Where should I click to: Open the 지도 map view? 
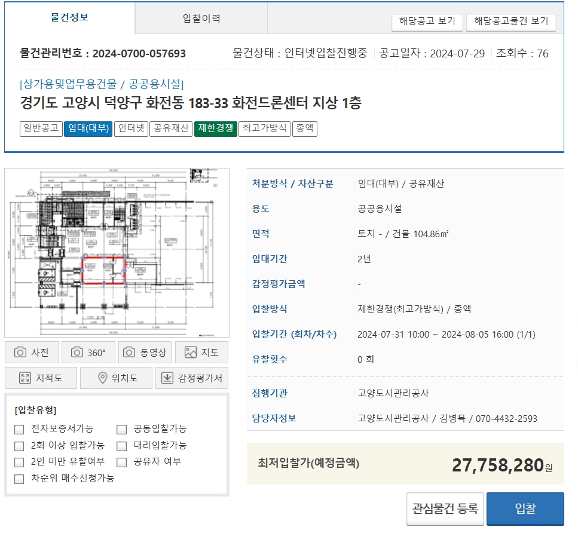pyautogui.click(x=201, y=352)
